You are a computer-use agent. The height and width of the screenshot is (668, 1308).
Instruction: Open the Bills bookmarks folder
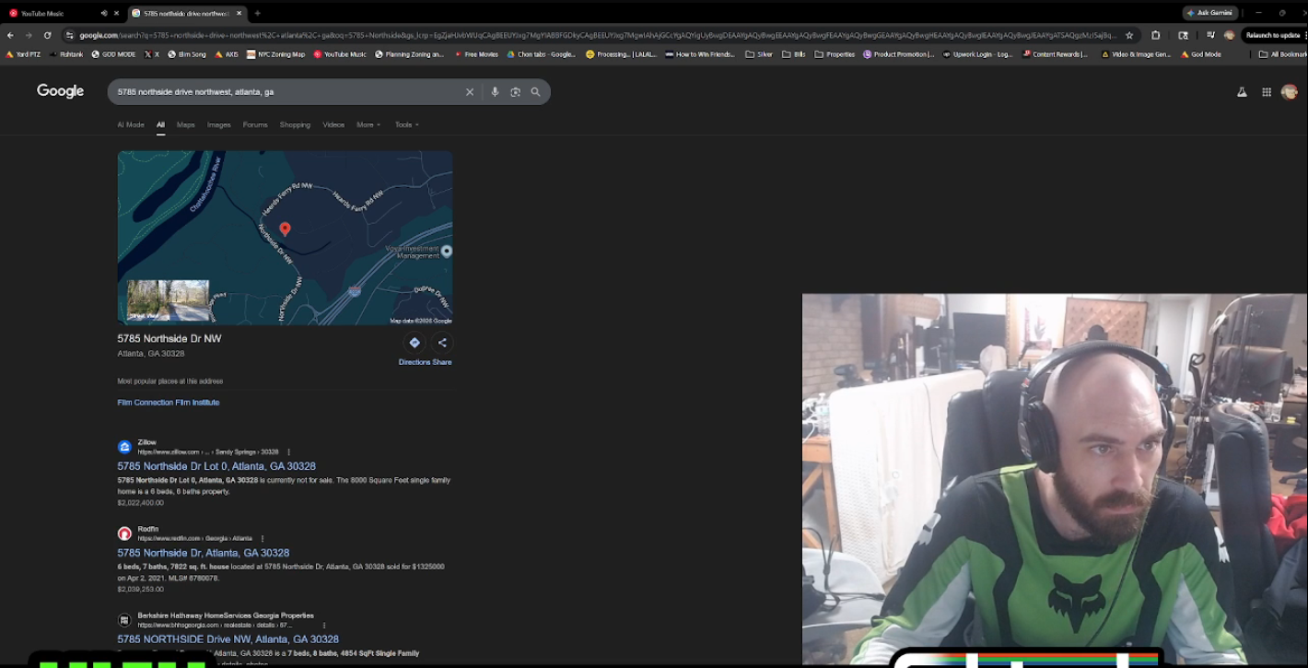pos(793,54)
